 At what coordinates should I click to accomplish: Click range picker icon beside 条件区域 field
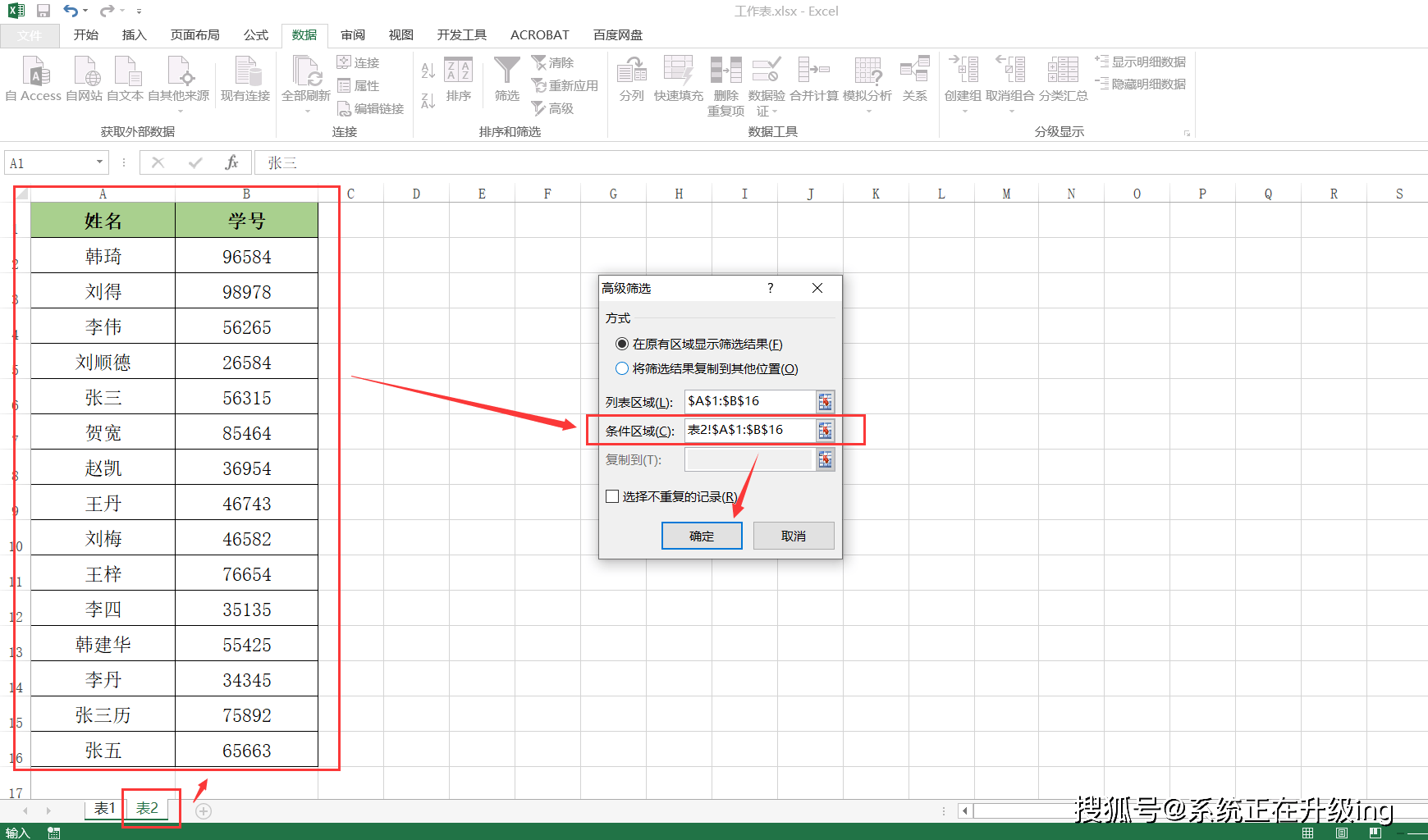(x=825, y=431)
